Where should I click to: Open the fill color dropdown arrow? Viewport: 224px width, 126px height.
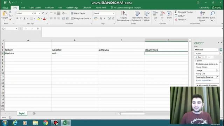click(41, 19)
